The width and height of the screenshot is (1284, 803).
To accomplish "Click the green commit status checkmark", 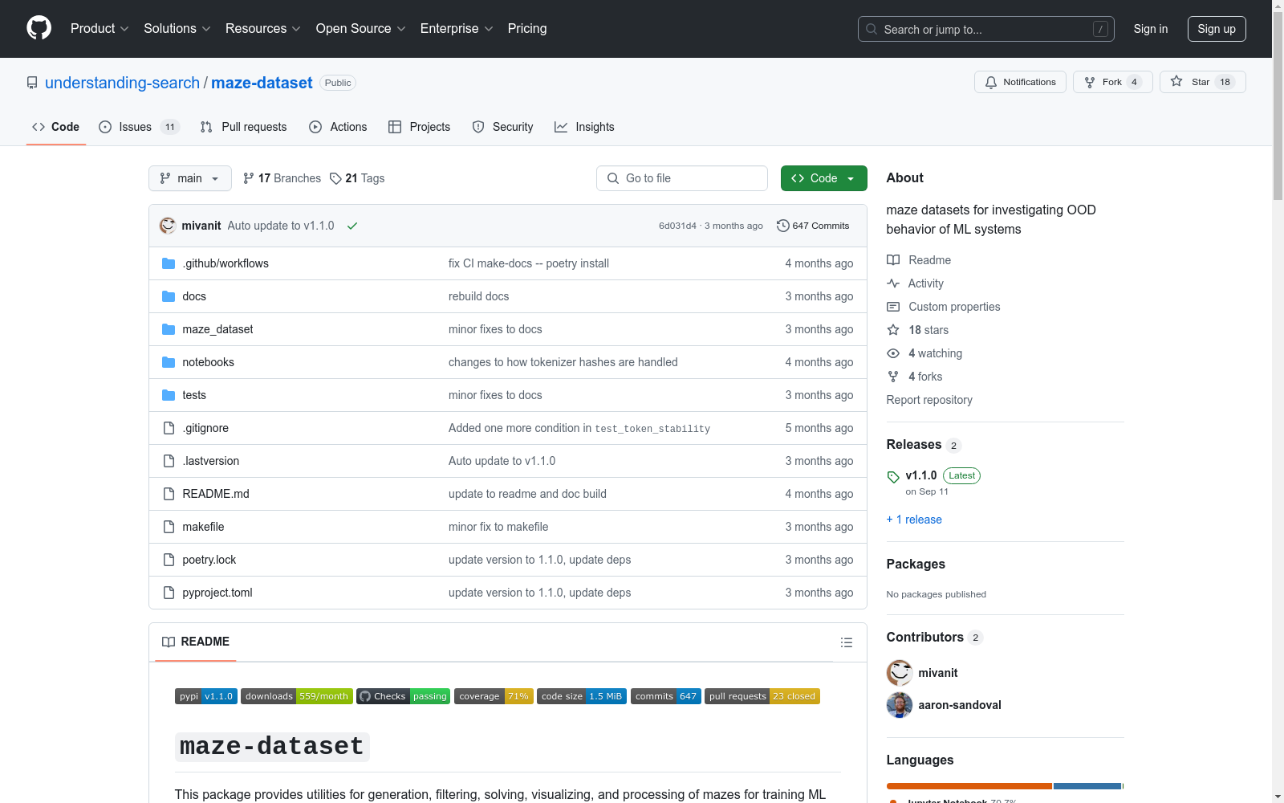I will point(352,226).
